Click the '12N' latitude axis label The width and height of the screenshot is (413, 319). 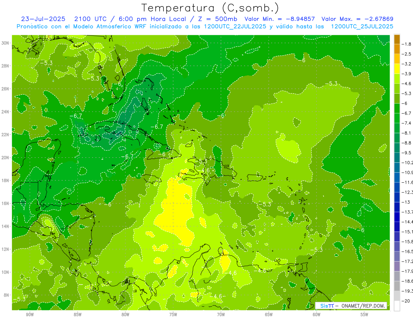(x=6, y=249)
